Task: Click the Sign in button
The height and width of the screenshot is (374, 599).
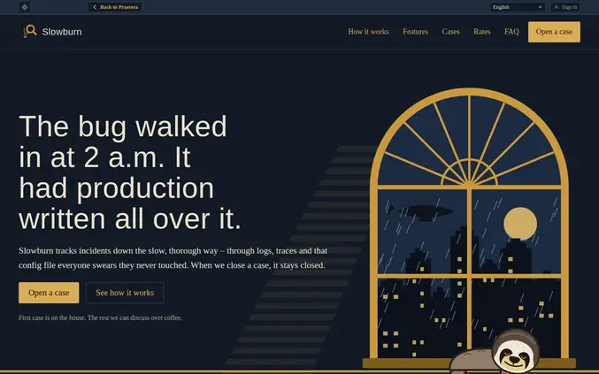Action: (x=565, y=7)
